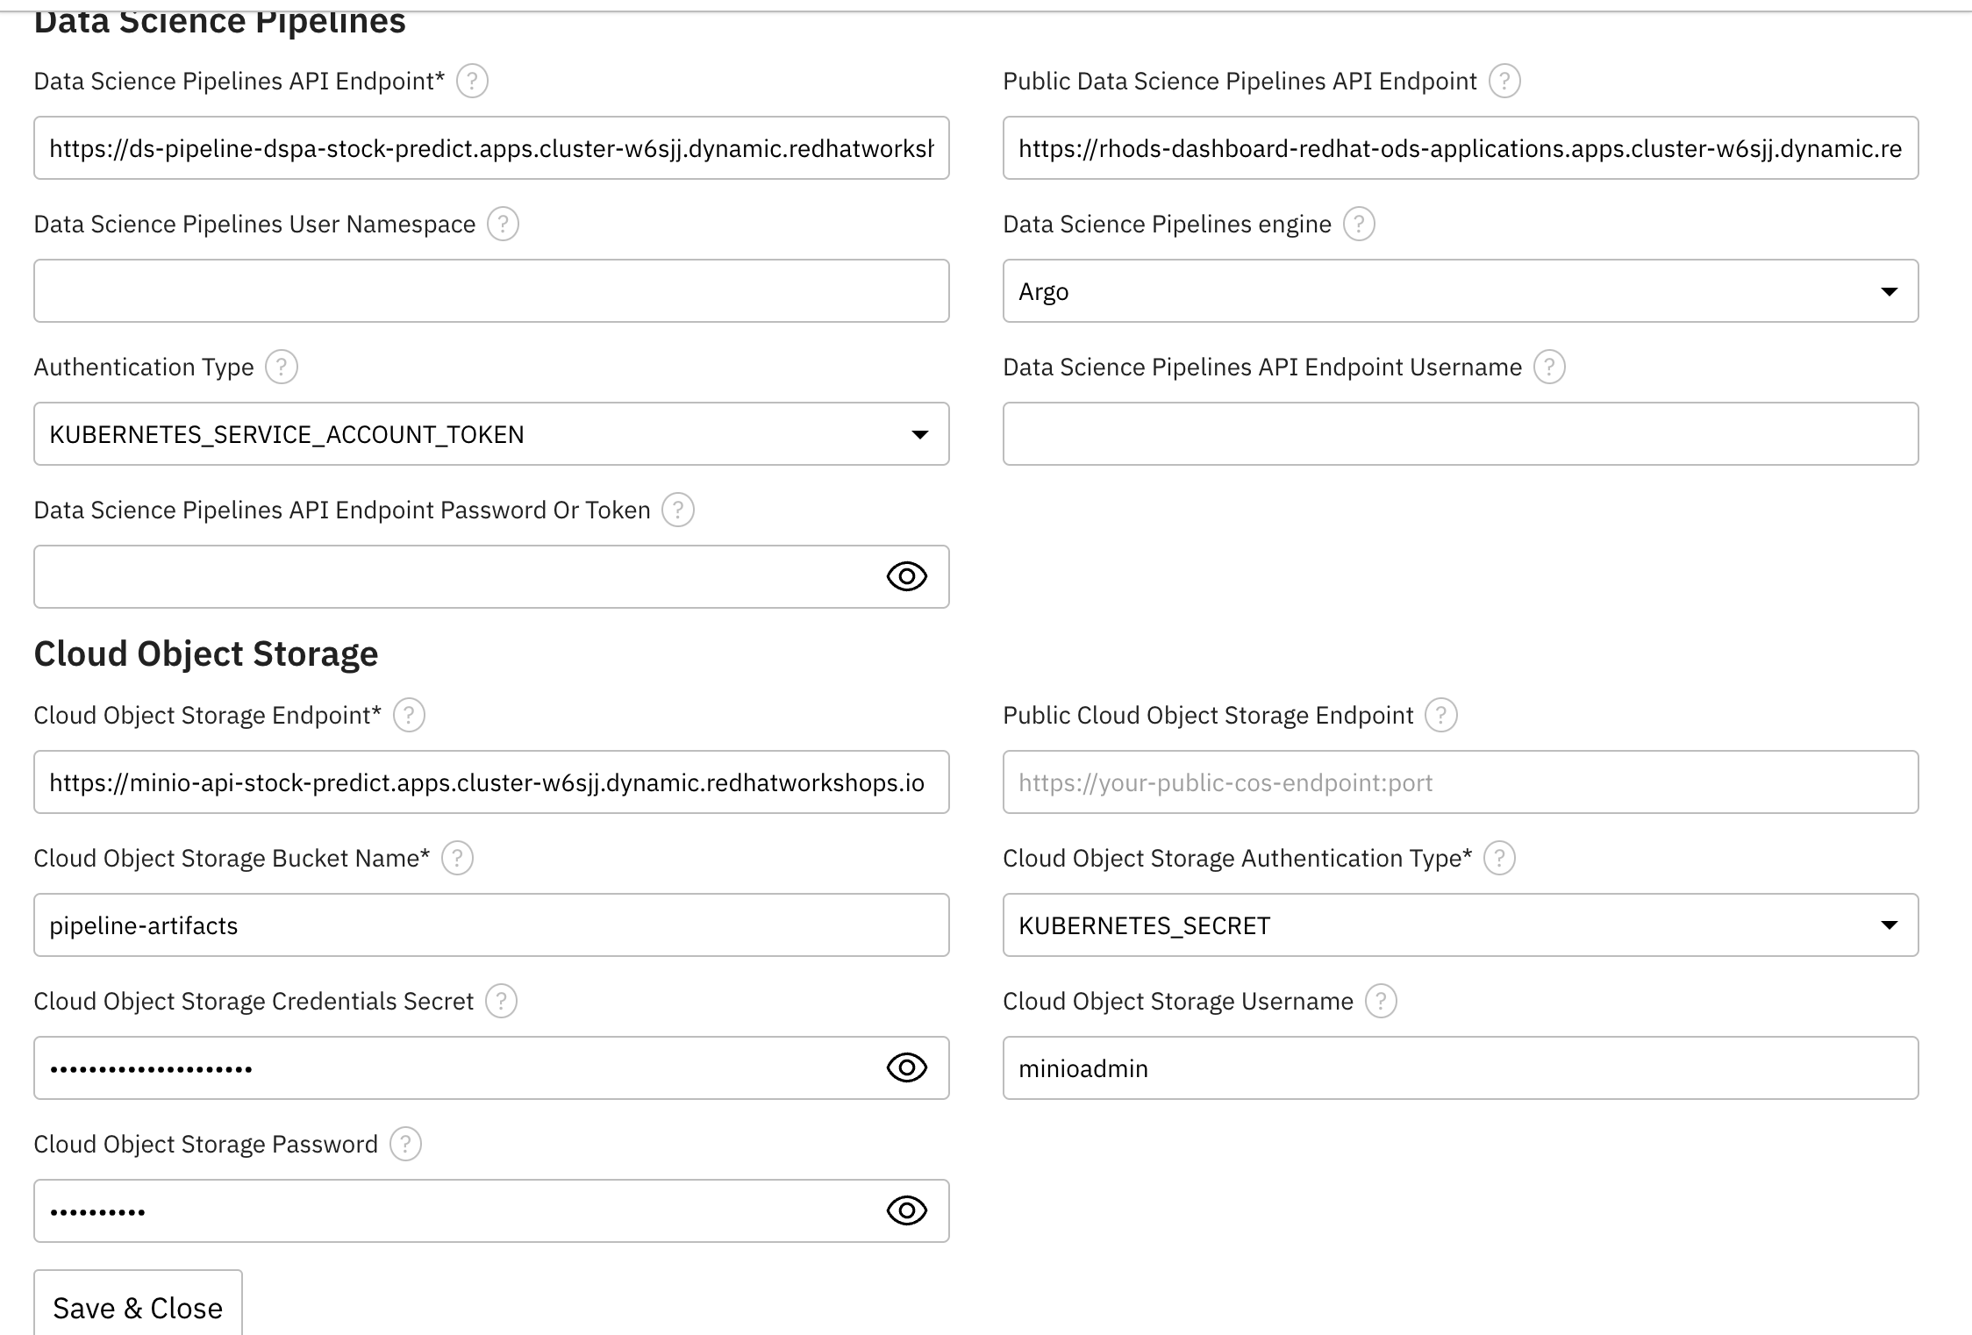Click the pipeline-artifacts bucket name field

pos(491,925)
